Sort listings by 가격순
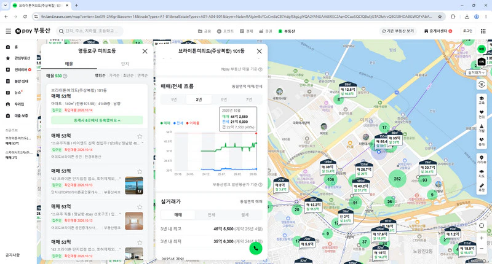Screen dimensions: 492x264 (114, 76)
